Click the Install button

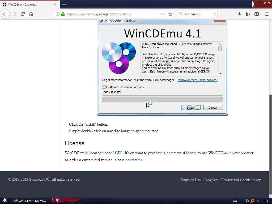(191, 108)
